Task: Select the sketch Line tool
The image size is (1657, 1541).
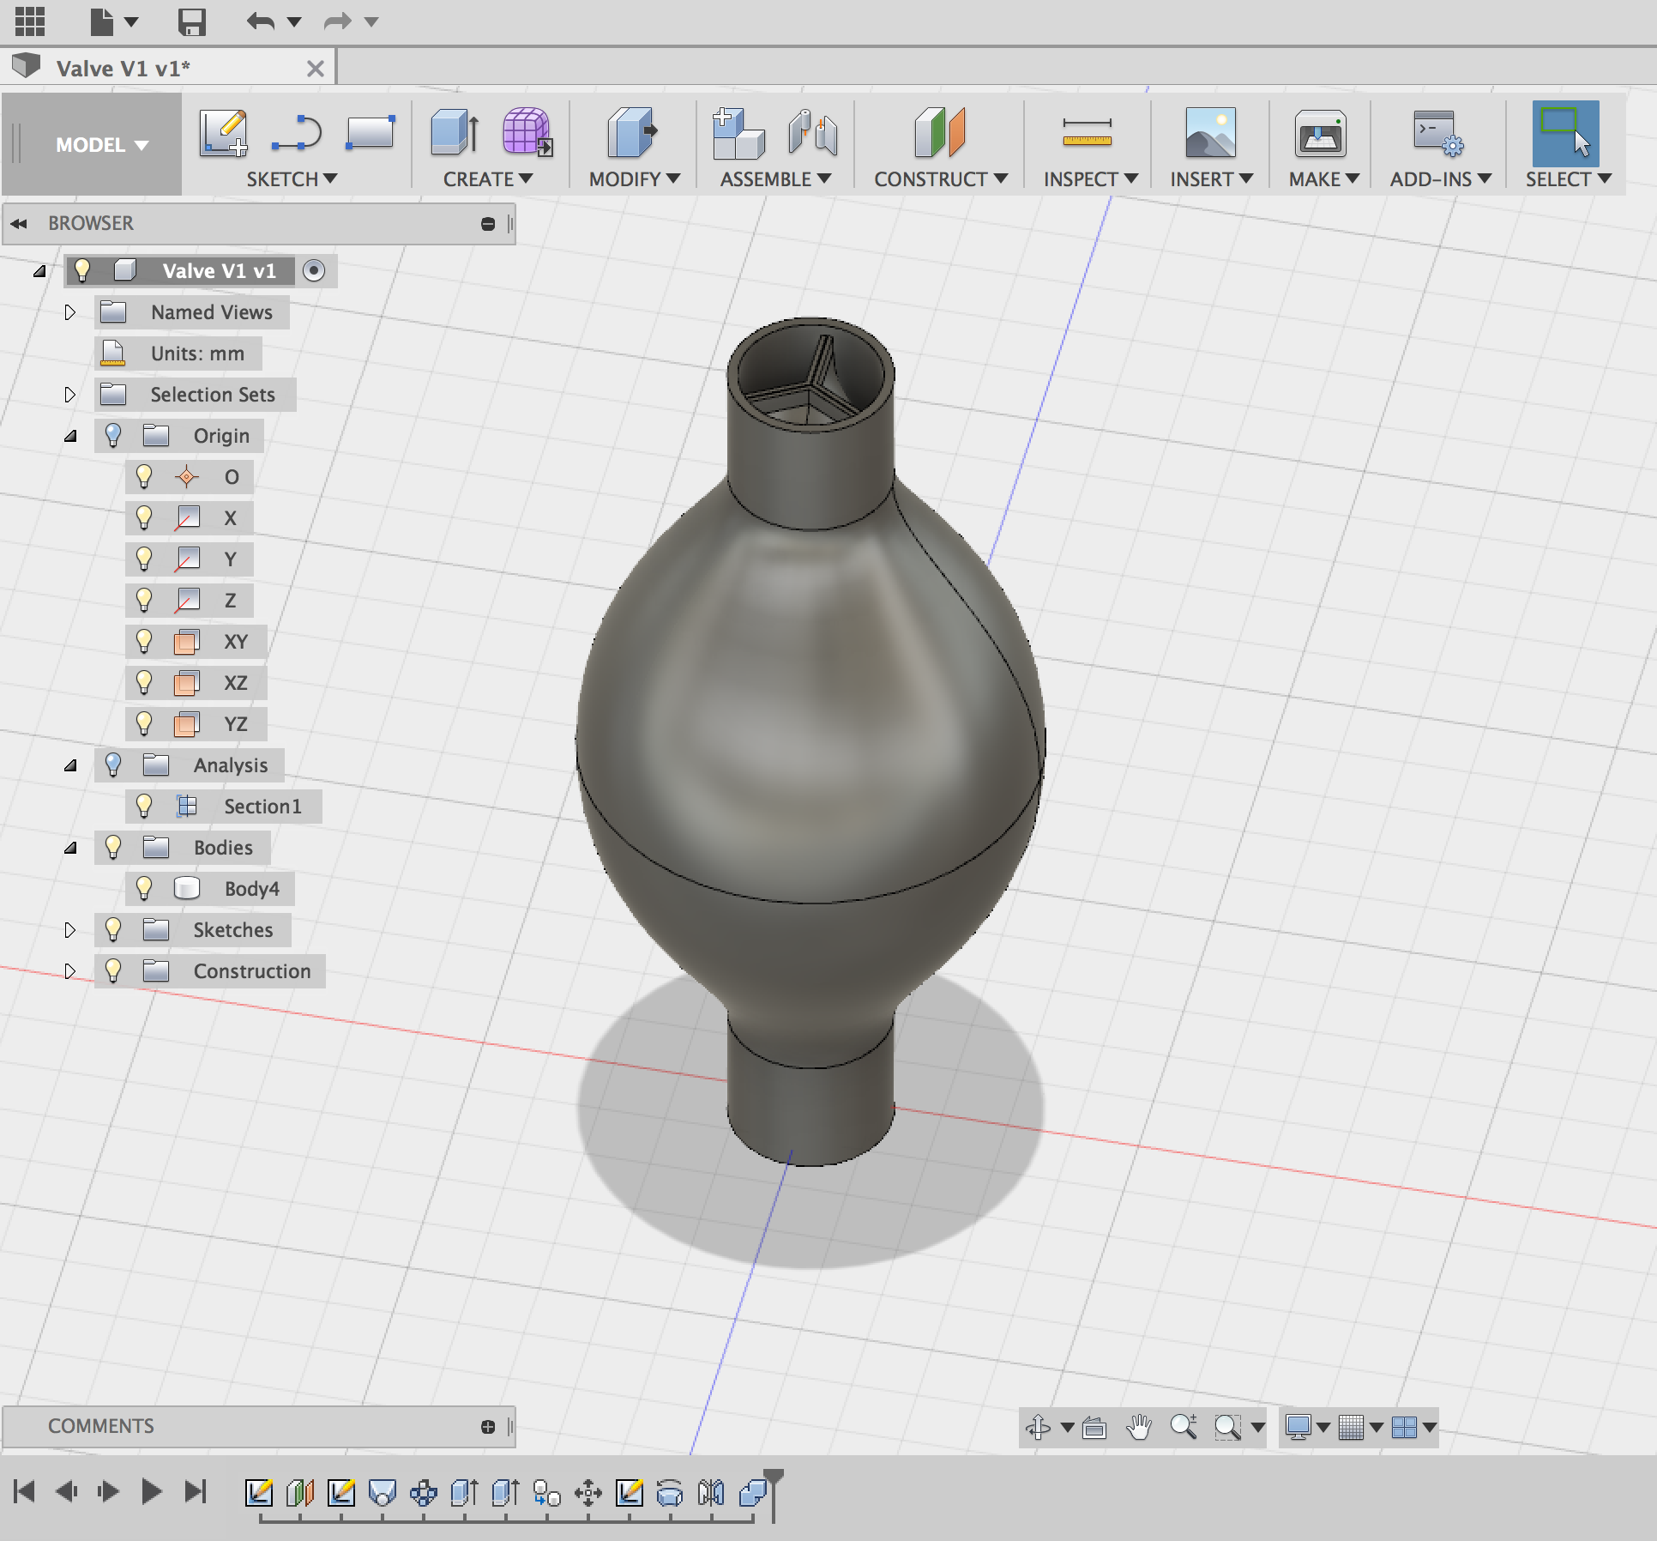Action: [x=296, y=133]
